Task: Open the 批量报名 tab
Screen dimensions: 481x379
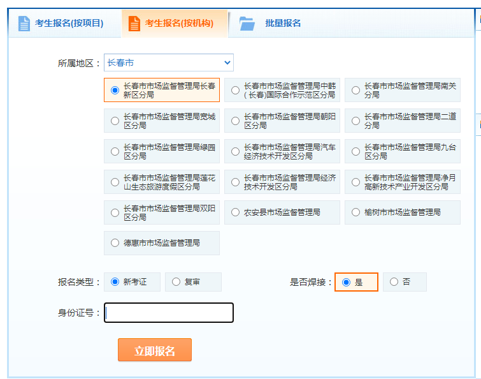Action: pos(283,24)
